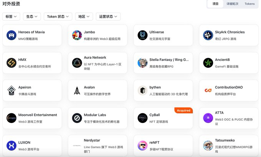The height and width of the screenshot is (157, 261).
Task: Click the Stella Fantasy character avatar icon
Action: [142, 63]
